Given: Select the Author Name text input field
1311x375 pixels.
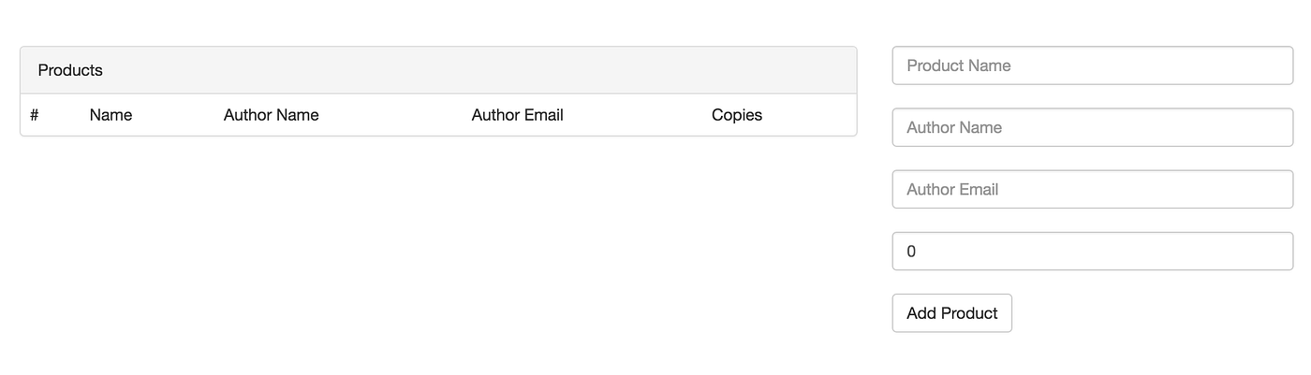Looking at the screenshot, I should pos(1093,127).
